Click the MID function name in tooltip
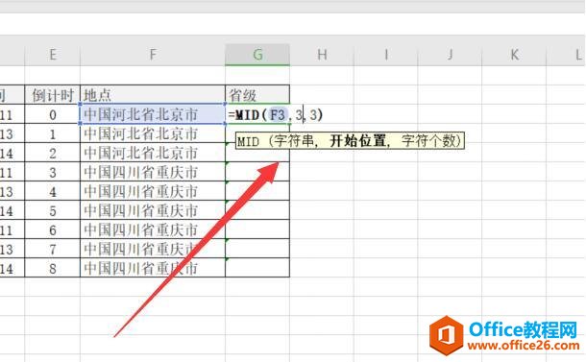 click(248, 141)
